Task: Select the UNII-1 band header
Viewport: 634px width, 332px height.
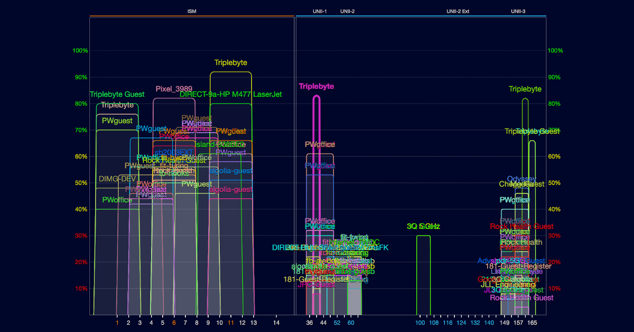Action: coord(320,11)
